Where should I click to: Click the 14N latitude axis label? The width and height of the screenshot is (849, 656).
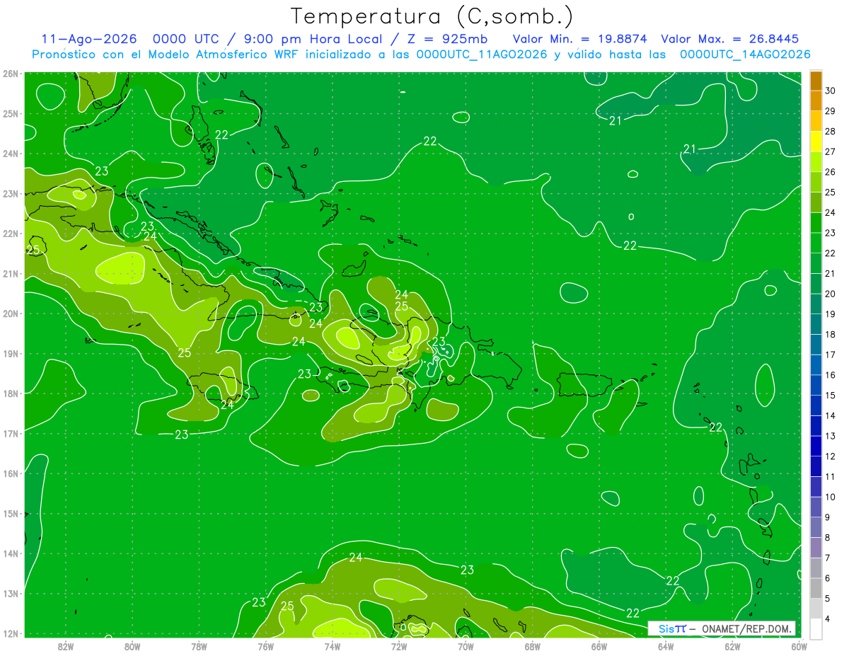click(11, 553)
